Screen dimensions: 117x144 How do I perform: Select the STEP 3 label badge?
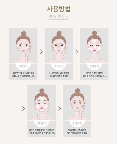coord(94,66)
